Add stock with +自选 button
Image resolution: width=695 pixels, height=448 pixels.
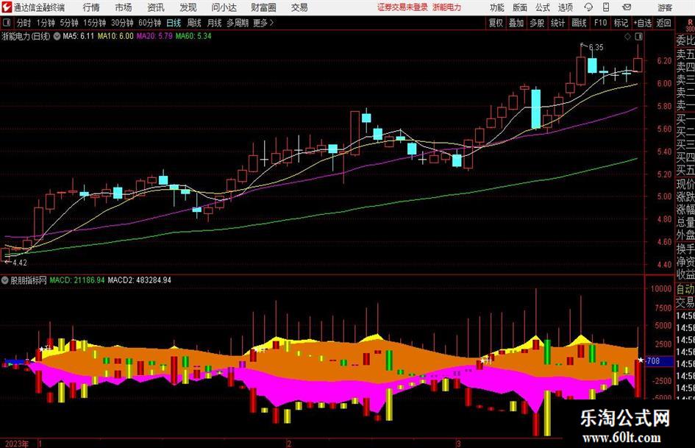click(x=643, y=23)
